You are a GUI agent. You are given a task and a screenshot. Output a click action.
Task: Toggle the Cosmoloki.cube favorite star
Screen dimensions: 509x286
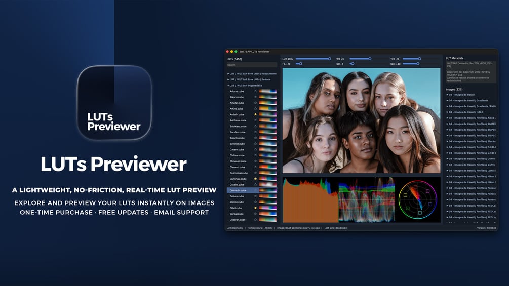point(255,173)
